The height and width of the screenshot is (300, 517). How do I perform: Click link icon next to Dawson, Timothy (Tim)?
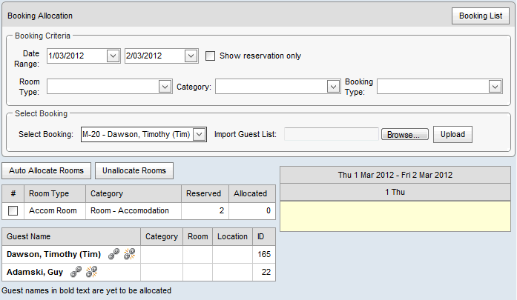113,254
